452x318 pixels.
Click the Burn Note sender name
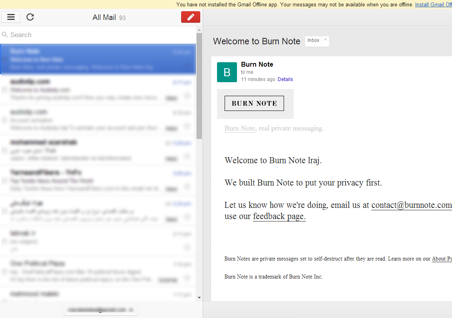[x=257, y=64]
